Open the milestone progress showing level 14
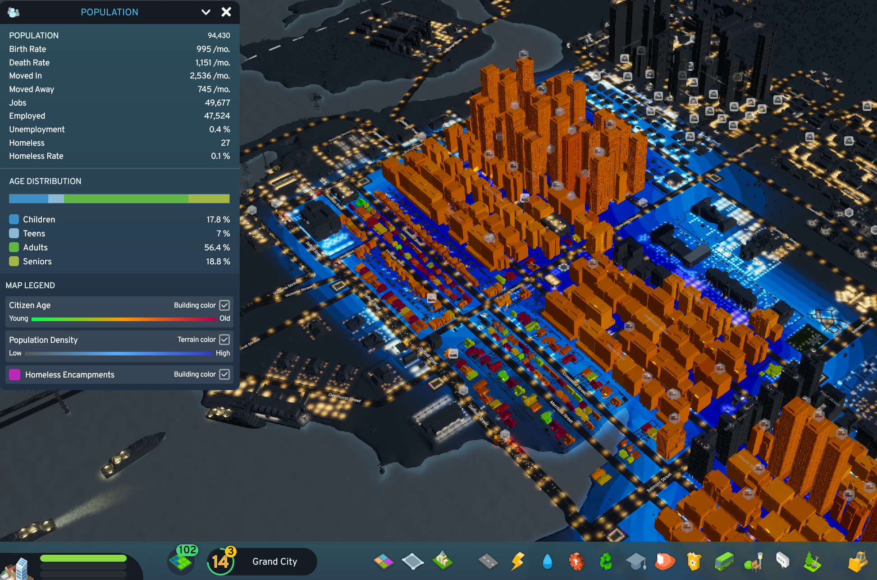877x580 pixels. click(219, 562)
